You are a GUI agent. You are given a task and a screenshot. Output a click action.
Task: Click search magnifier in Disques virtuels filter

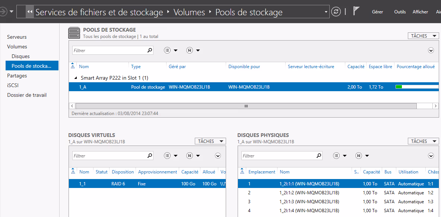click(150, 156)
